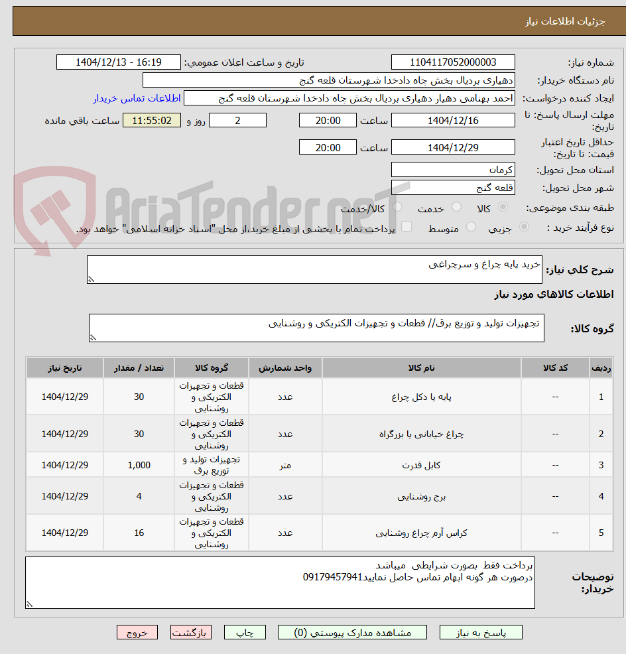Open the اطلاعات تماس خریدار link
Viewport: 626px width, 654px height.
pos(137,98)
